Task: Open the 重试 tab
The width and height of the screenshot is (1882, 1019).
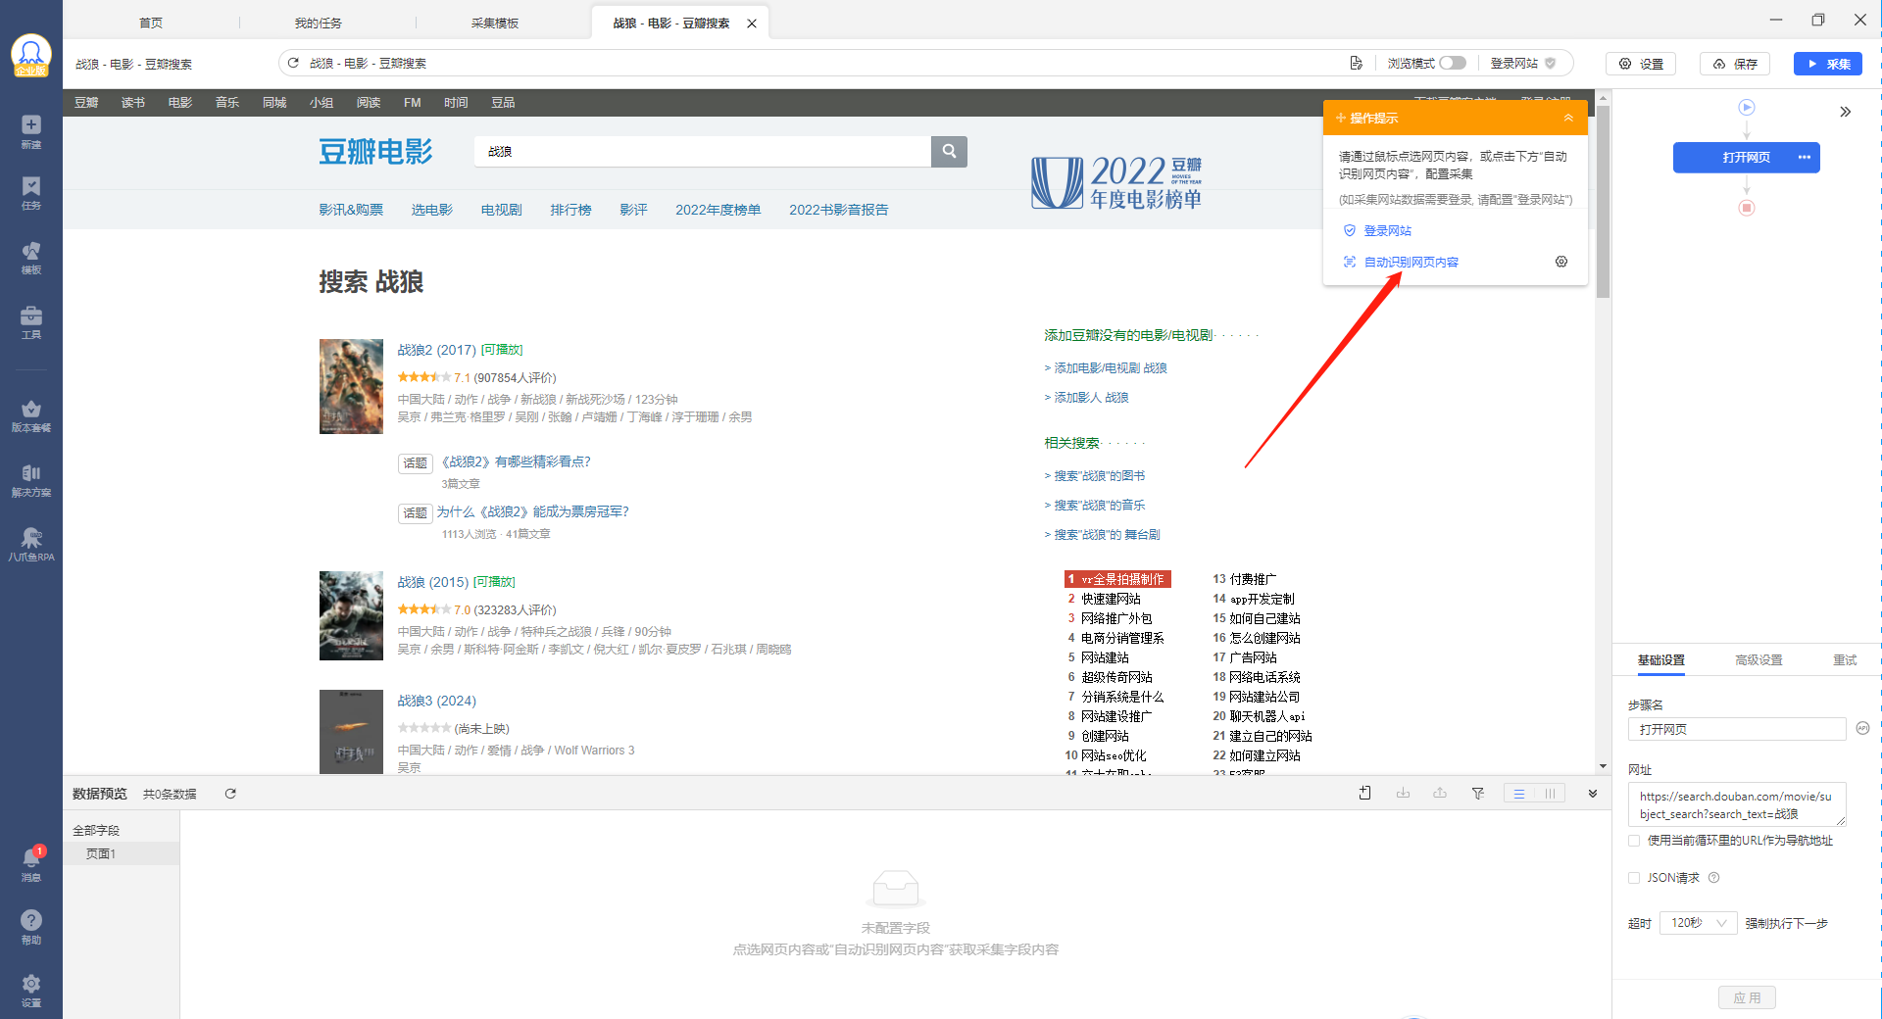Action: [x=1845, y=660]
